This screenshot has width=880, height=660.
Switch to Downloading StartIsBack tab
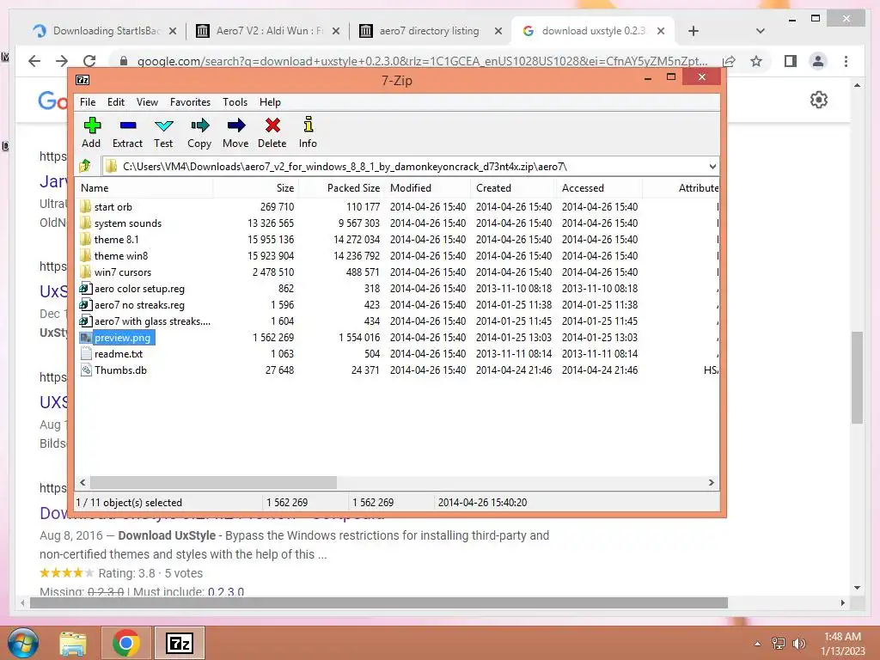[x=104, y=31]
